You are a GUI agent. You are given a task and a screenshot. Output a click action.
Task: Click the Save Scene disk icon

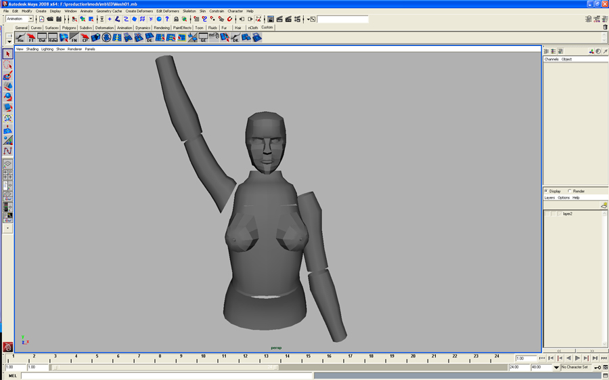[x=59, y=19]
